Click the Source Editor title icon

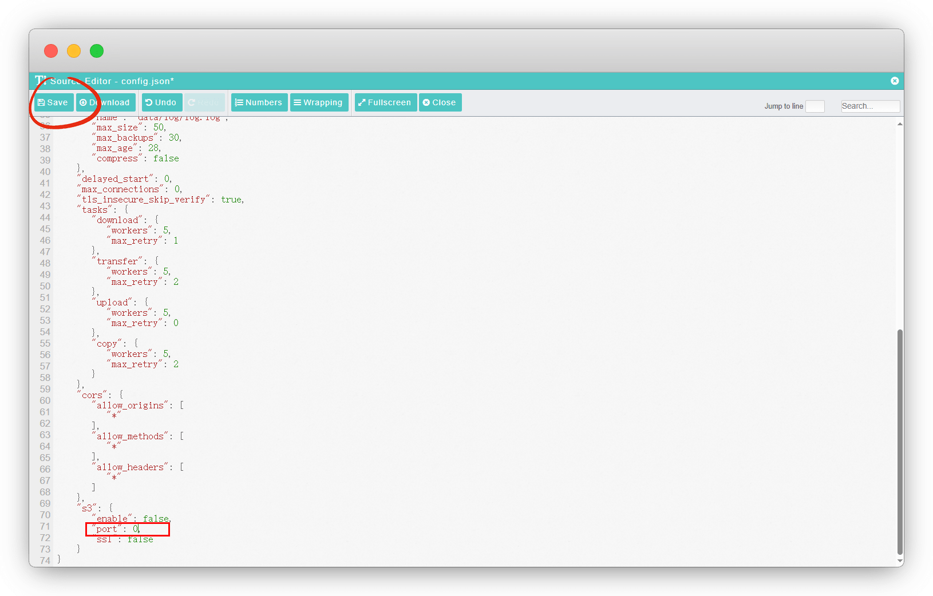click(40, 81)
